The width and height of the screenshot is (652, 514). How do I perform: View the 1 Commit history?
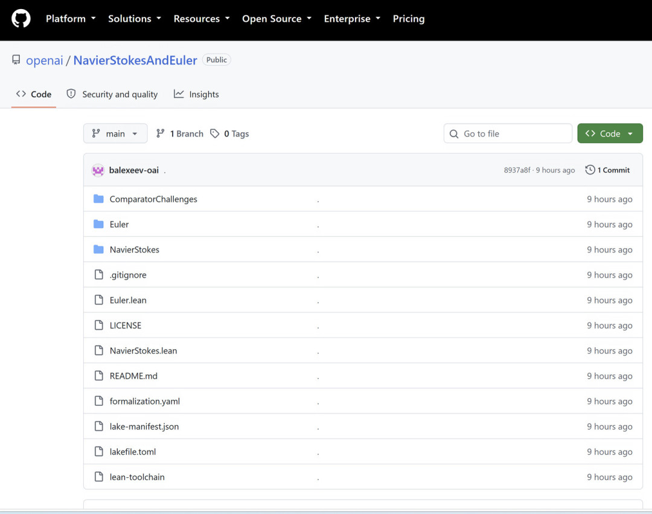(607, 170)
